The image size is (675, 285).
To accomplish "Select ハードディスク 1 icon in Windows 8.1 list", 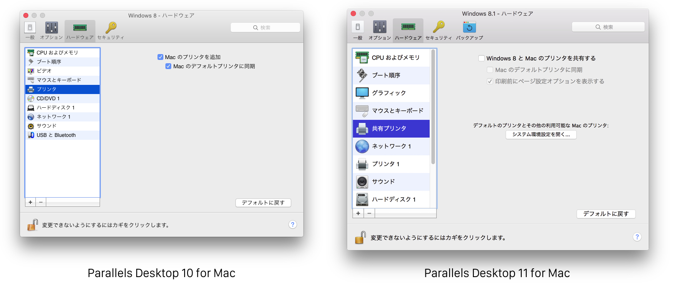I will (362, 199).
